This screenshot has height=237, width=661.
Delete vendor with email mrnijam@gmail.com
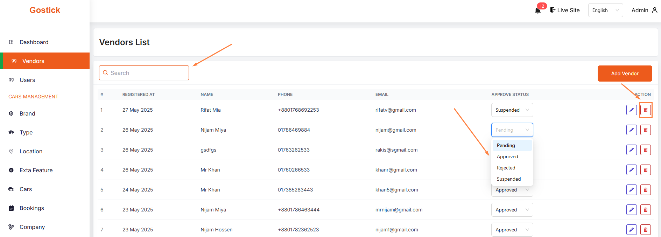coord(646,210)
